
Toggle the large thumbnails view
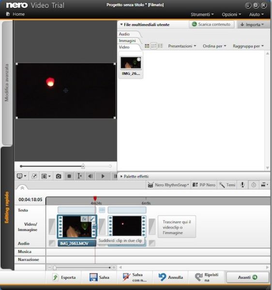(x=147, y=46)
